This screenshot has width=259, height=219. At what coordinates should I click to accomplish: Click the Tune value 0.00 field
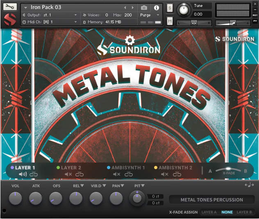(x=202, y=14)
